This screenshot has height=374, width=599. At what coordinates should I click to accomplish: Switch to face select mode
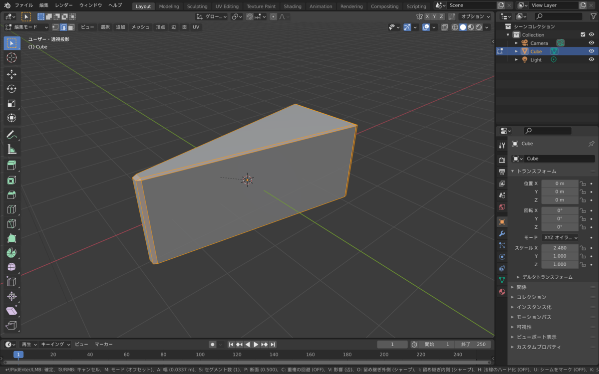71,27
